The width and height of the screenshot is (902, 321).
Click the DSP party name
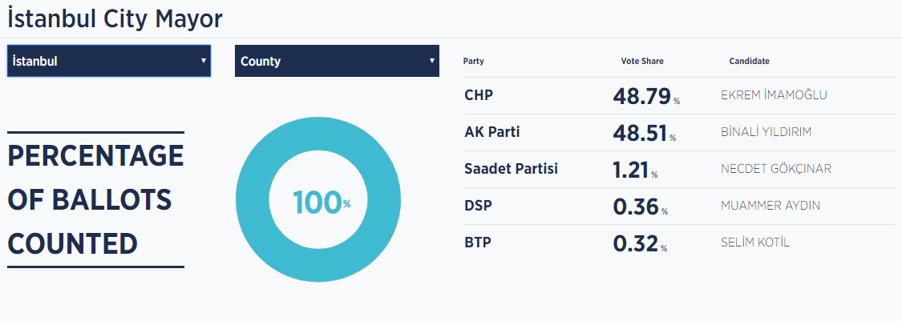(x=478, y=206)
